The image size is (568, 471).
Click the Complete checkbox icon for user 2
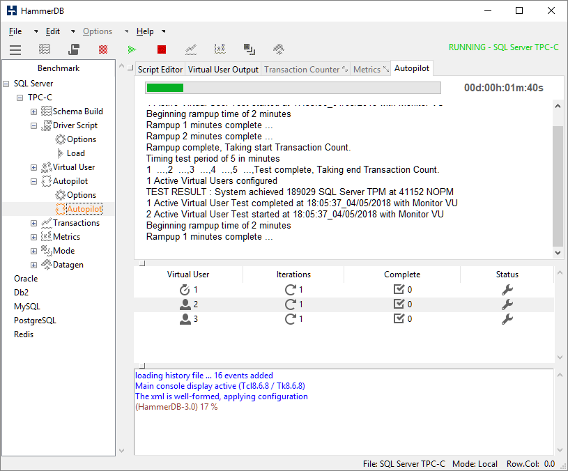click(x=399, y=304)
